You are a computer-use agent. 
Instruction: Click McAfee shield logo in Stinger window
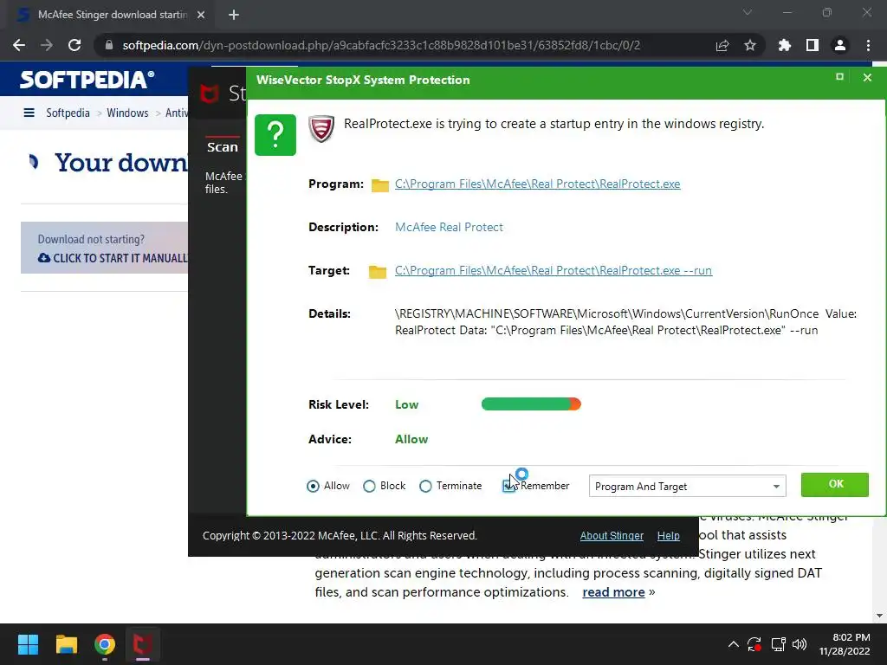click(210, 94)
